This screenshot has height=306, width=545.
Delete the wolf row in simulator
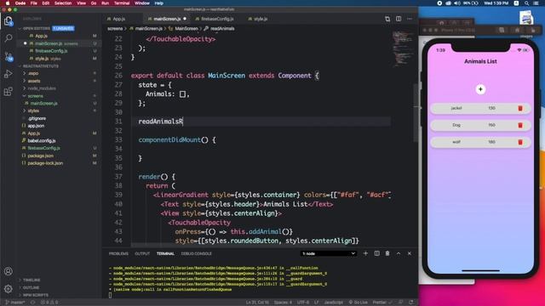pos(520,142)
